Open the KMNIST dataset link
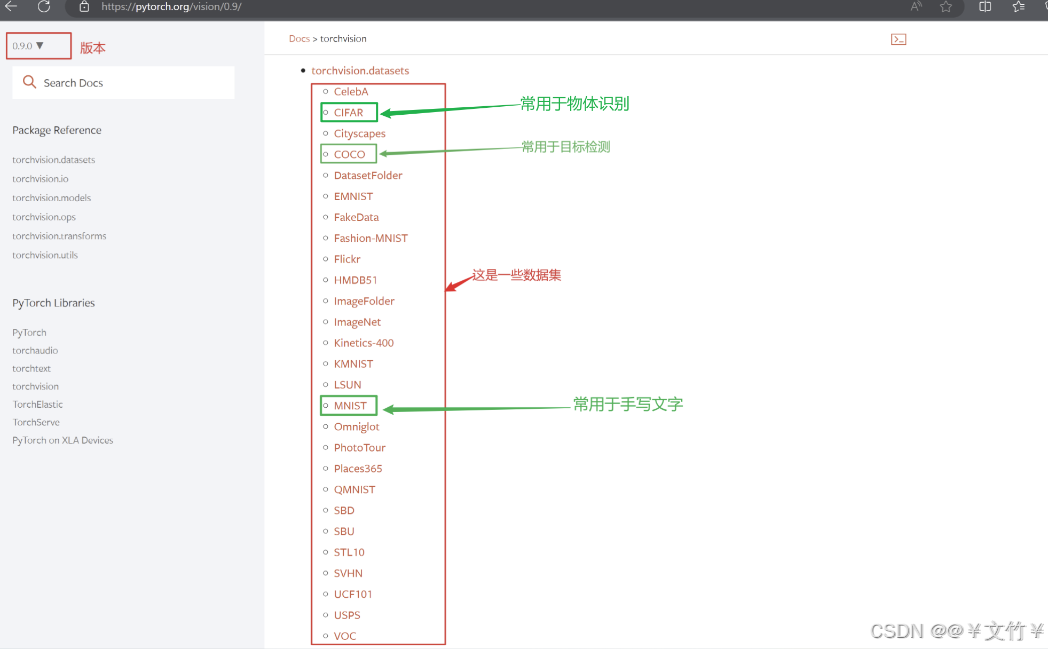The width and height of the screenshot is (1048, 649). point(353,364)
